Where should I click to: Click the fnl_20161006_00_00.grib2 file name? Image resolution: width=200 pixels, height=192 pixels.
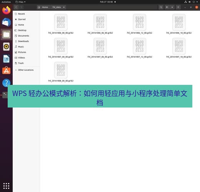(x=61, y=33)
